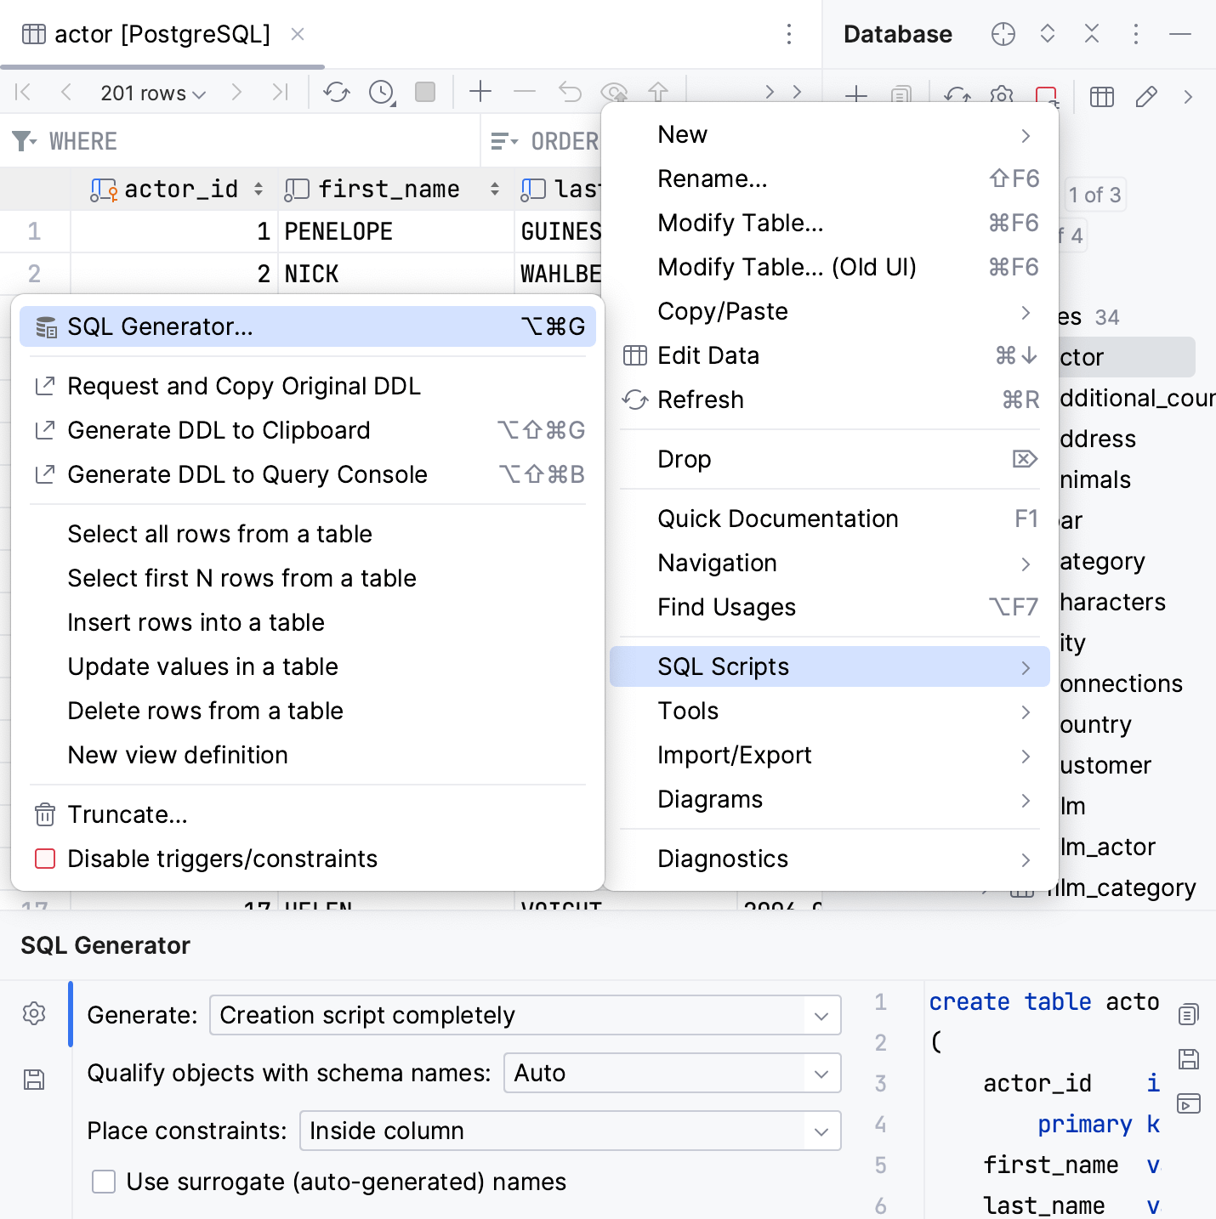Click the WHERE filter field

255,141
